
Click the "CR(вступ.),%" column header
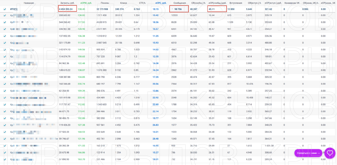254,3
